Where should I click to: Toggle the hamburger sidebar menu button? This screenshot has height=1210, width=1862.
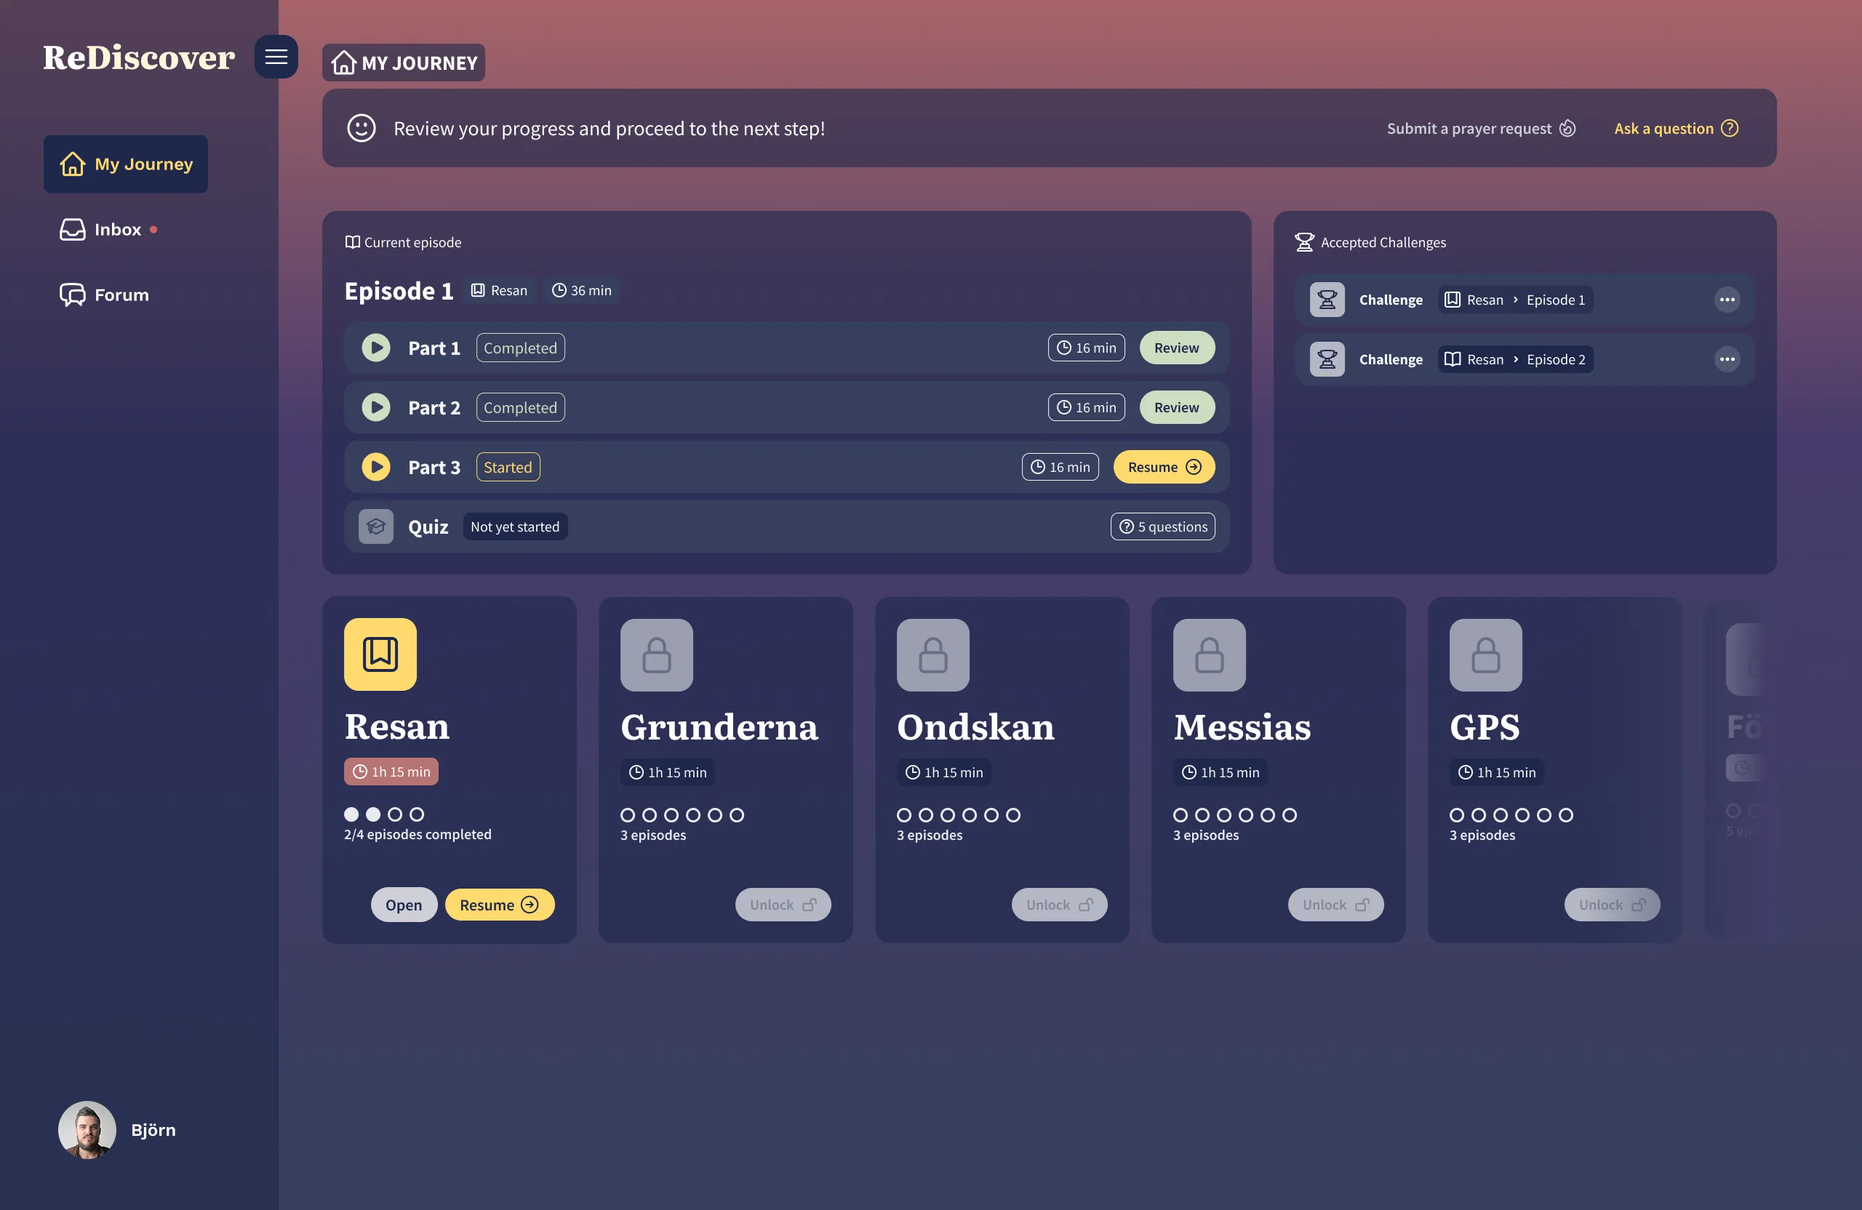pyautogui.click(x=276, y=56)
